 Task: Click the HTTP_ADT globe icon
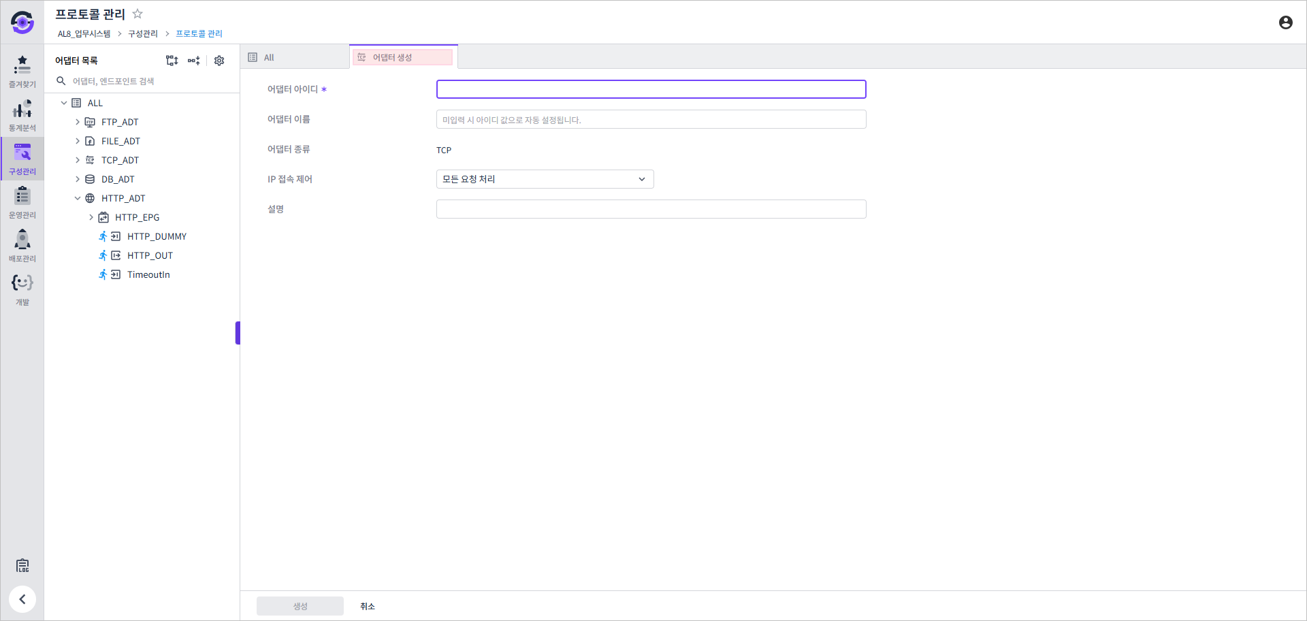pyautogui.click(x=90, y=198)
